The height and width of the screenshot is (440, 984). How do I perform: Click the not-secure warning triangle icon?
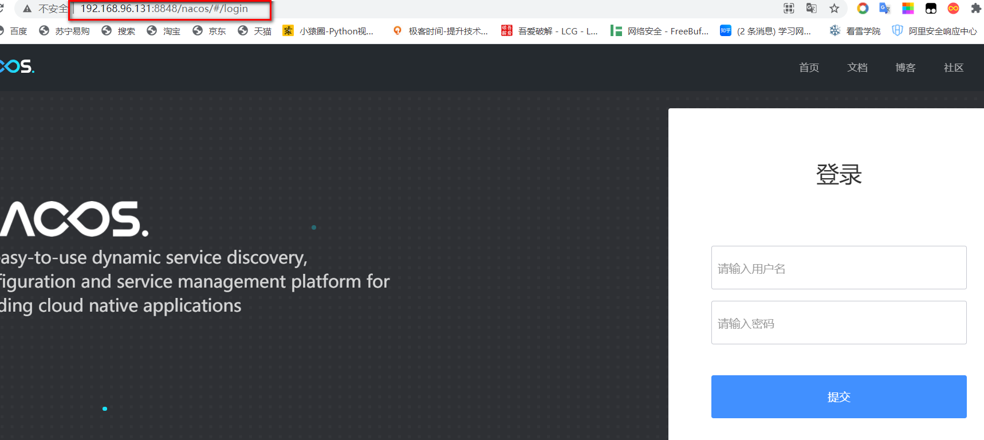pos(27,9)
